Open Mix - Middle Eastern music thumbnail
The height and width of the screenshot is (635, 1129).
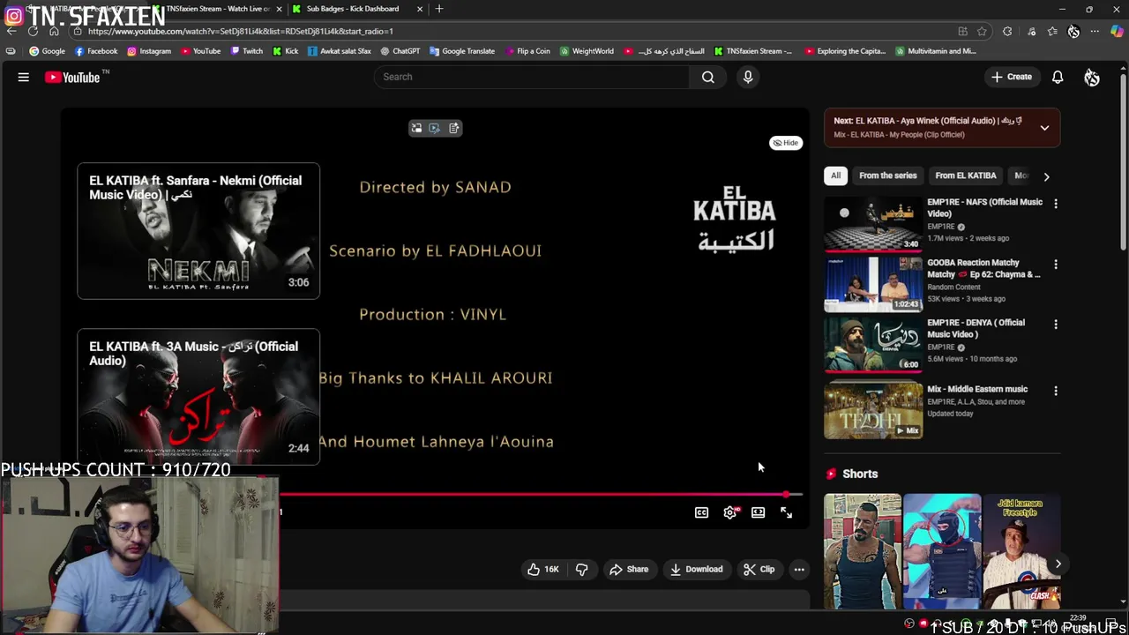point(873,410)
